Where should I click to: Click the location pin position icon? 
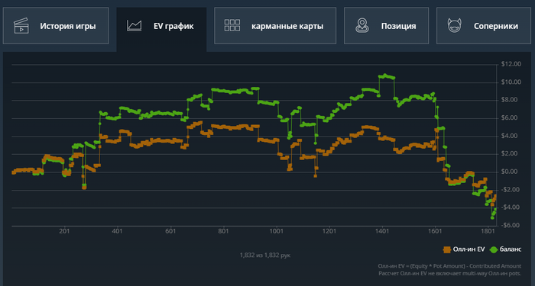click(362, 26)
